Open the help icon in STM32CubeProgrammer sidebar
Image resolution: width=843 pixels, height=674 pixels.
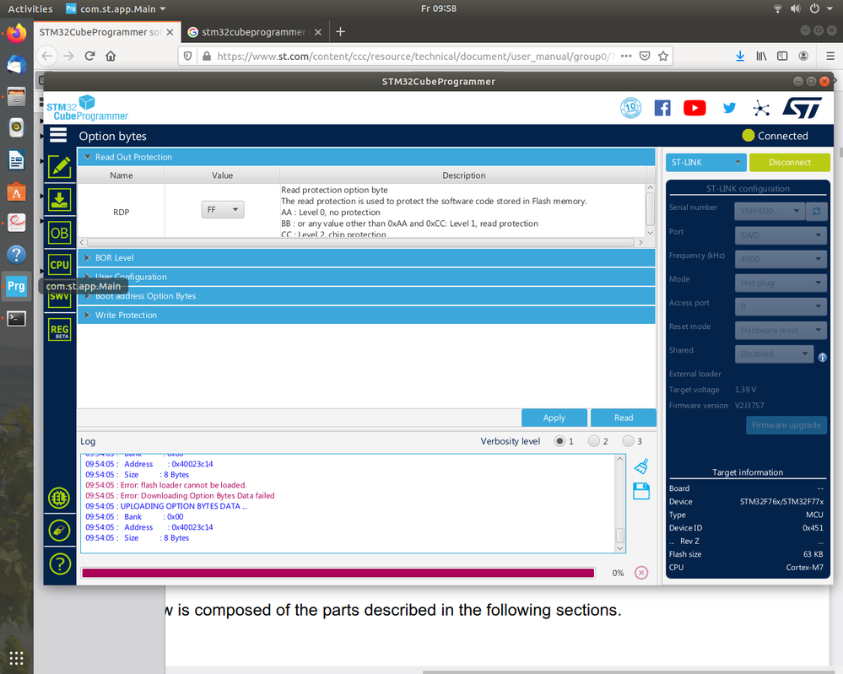pyautogui.click(x=60, y=563)
